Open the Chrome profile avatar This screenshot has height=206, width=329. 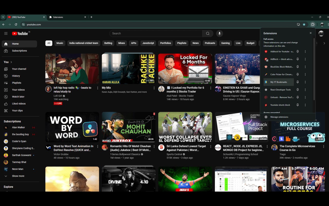click(x=322, y=24)
